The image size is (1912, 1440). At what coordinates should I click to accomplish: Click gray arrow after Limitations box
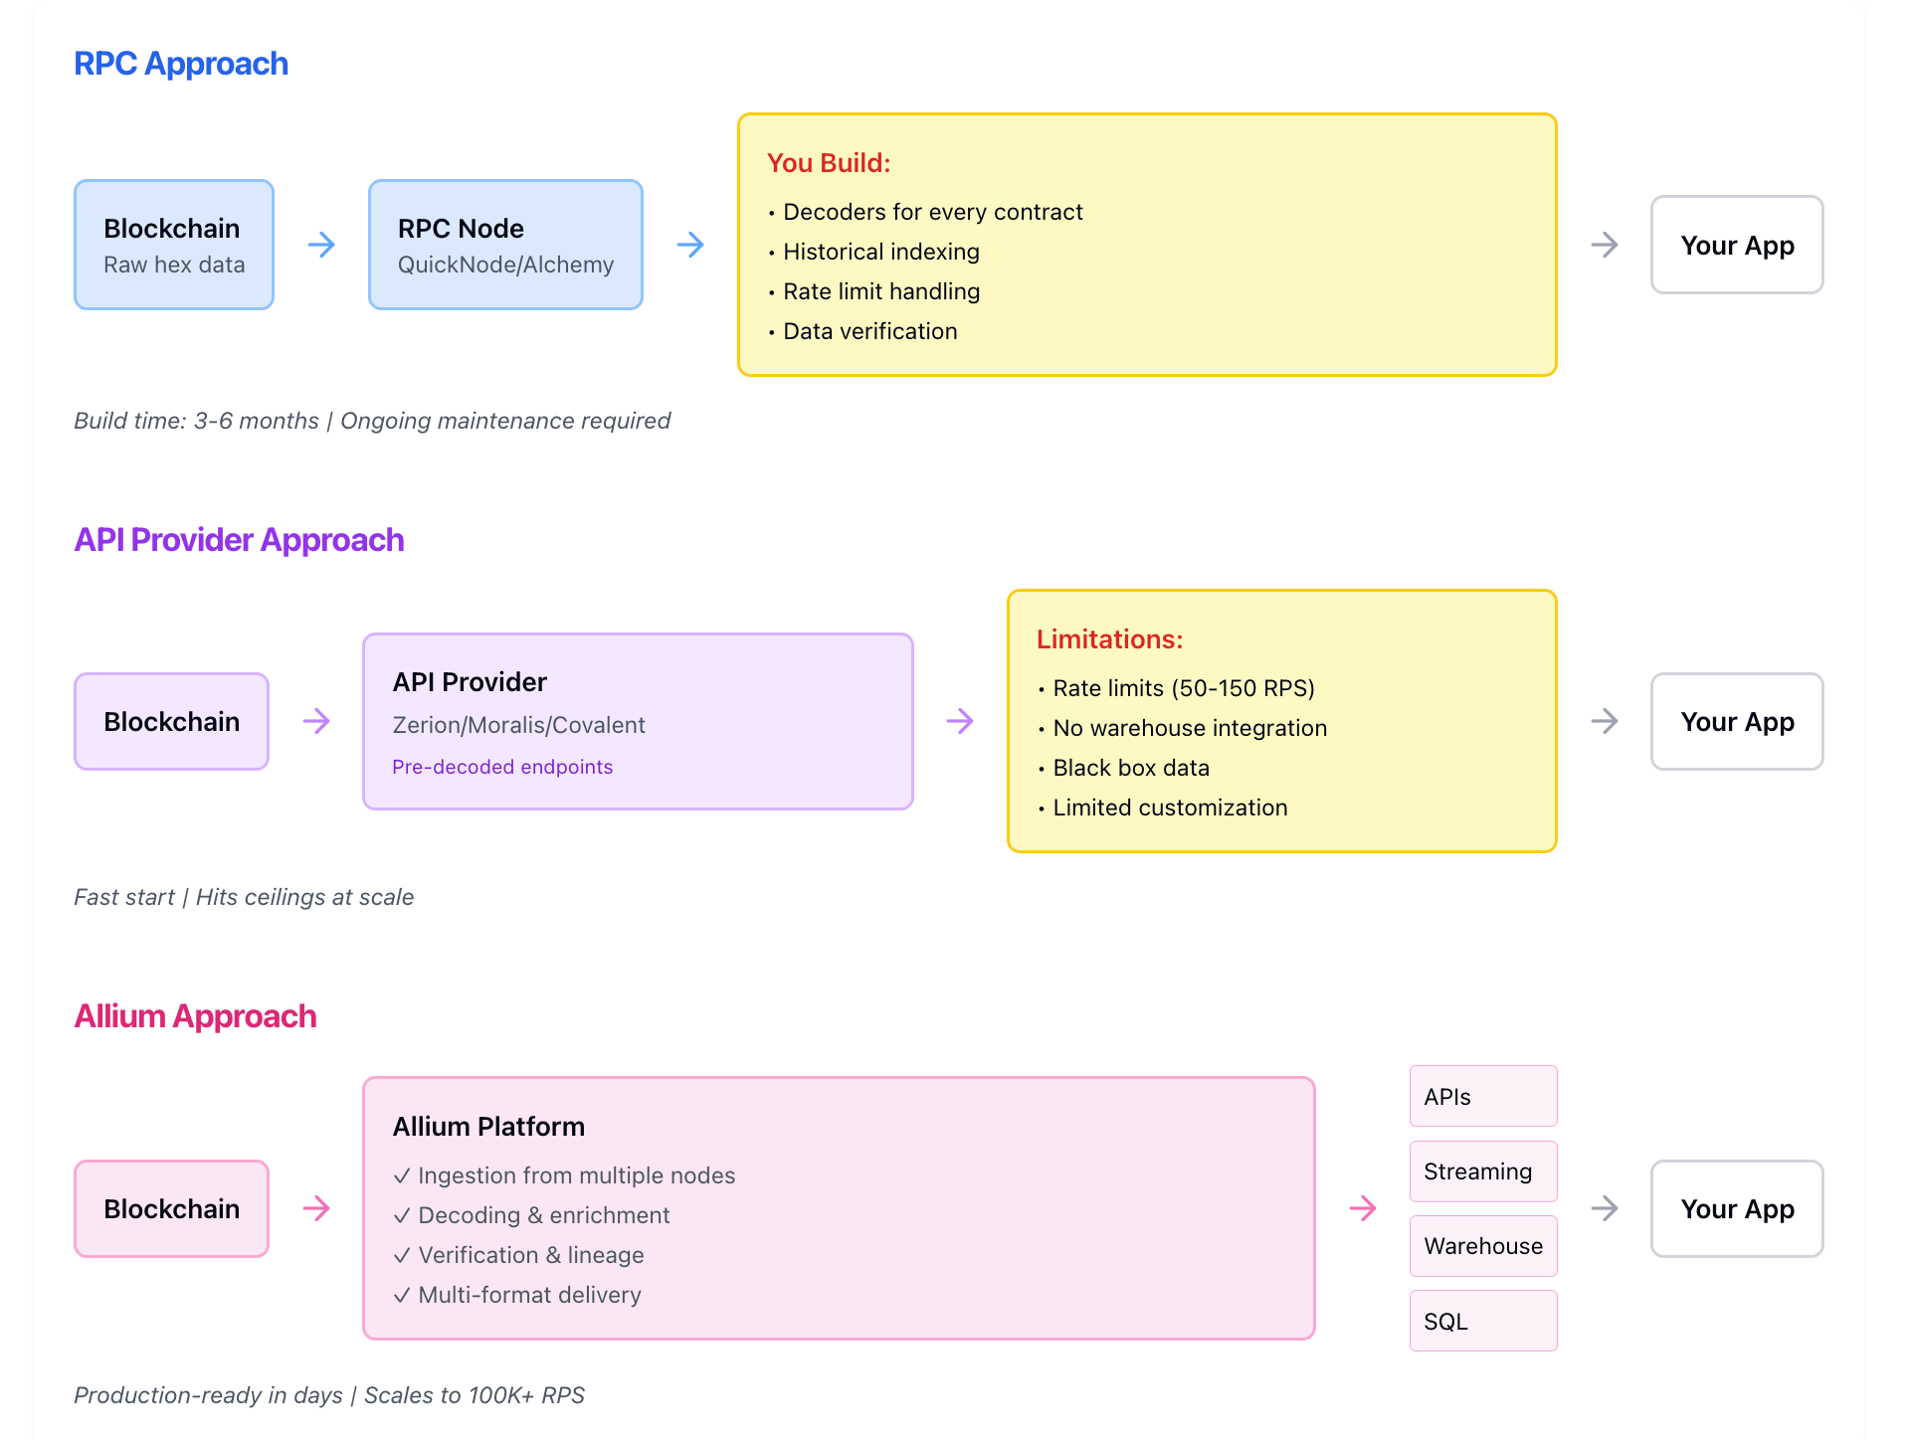(x=1604, y=721)
